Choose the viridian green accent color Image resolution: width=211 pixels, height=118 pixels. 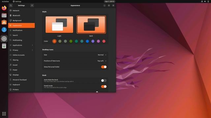tap(76, 41)
